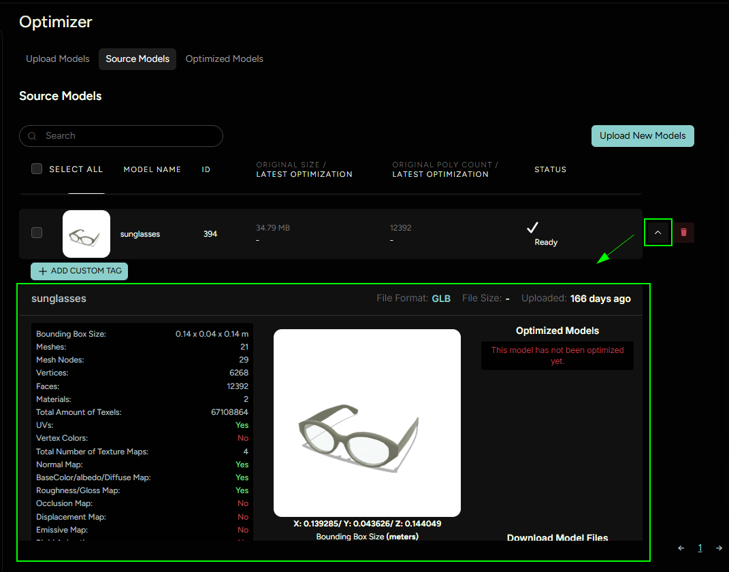
Task: Collapse the sunglasses details with the chevron
Action: click(x=658, y=233)
